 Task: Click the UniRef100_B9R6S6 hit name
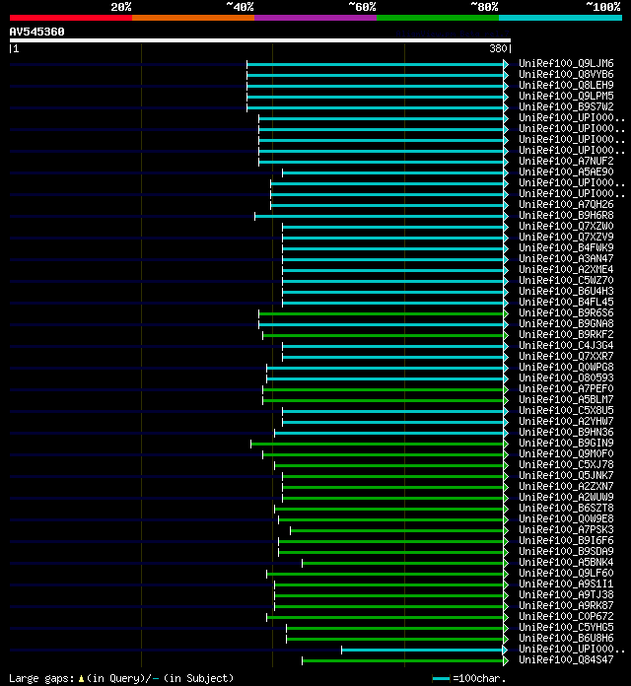566,312
